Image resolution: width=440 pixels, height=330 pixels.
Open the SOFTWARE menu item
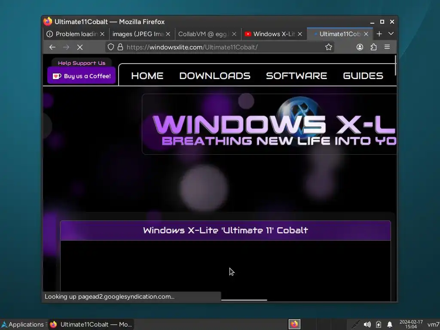point(296,76)
